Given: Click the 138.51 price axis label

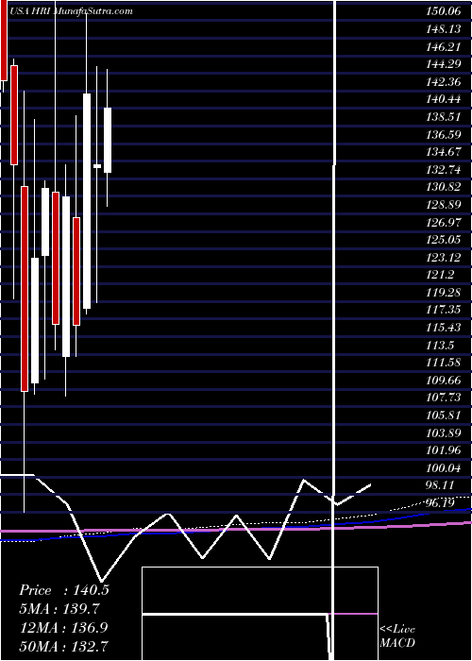Looking at the screenshot, I should tap(443, 117).
